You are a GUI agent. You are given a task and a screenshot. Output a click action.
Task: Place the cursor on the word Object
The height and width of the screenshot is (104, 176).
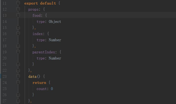pyautogui.click(x=55, y=22)
